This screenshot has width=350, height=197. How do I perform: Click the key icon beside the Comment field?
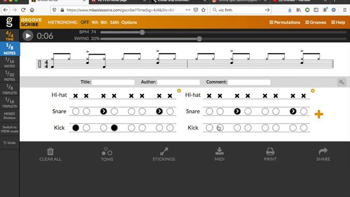pos(341,82)
